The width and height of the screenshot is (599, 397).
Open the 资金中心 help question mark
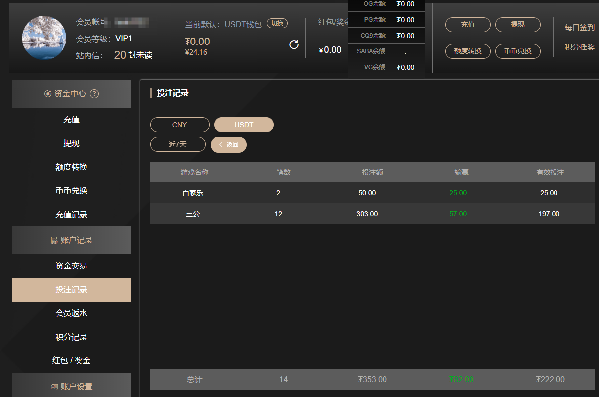[x=94, y=94]
